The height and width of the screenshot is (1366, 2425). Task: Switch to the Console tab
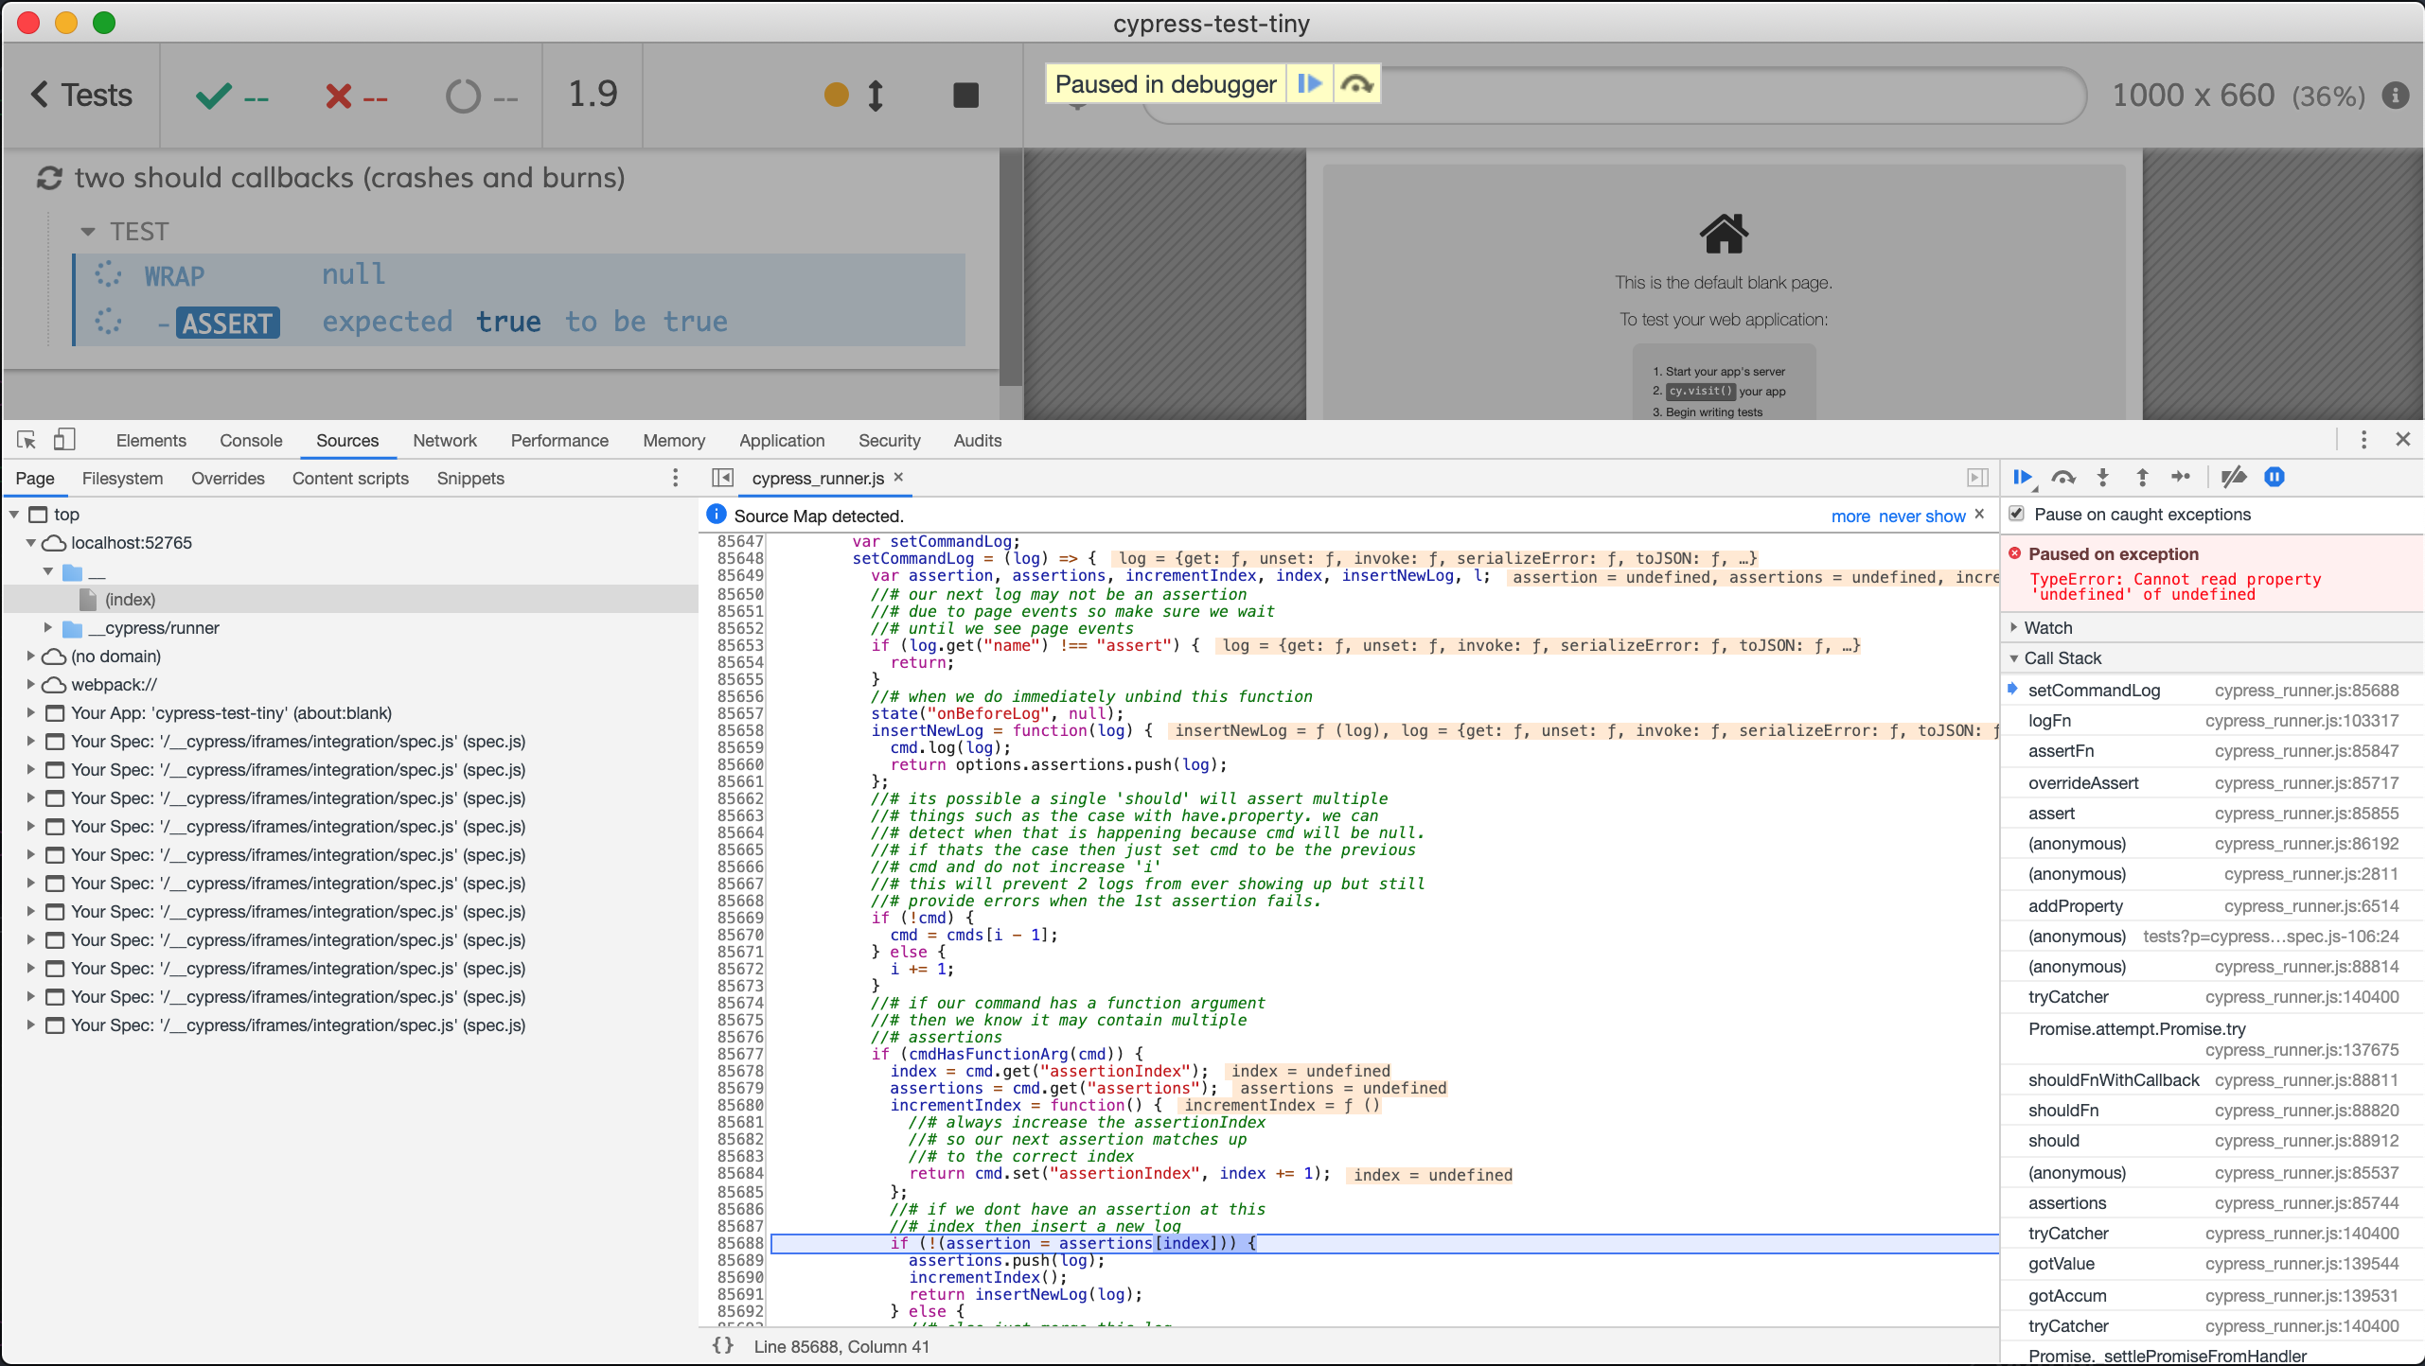click(x=250, y=440)
